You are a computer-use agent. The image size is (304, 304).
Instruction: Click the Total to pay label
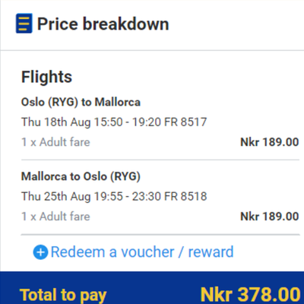click(x=63, y=296)
